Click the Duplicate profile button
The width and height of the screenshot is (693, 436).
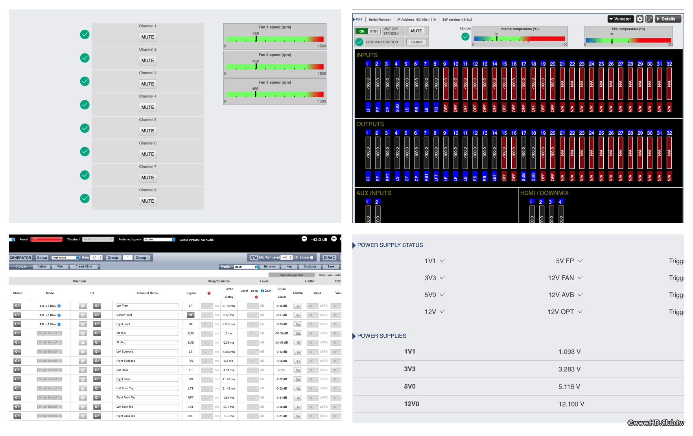pyautogui.click(x=310, y=267)
